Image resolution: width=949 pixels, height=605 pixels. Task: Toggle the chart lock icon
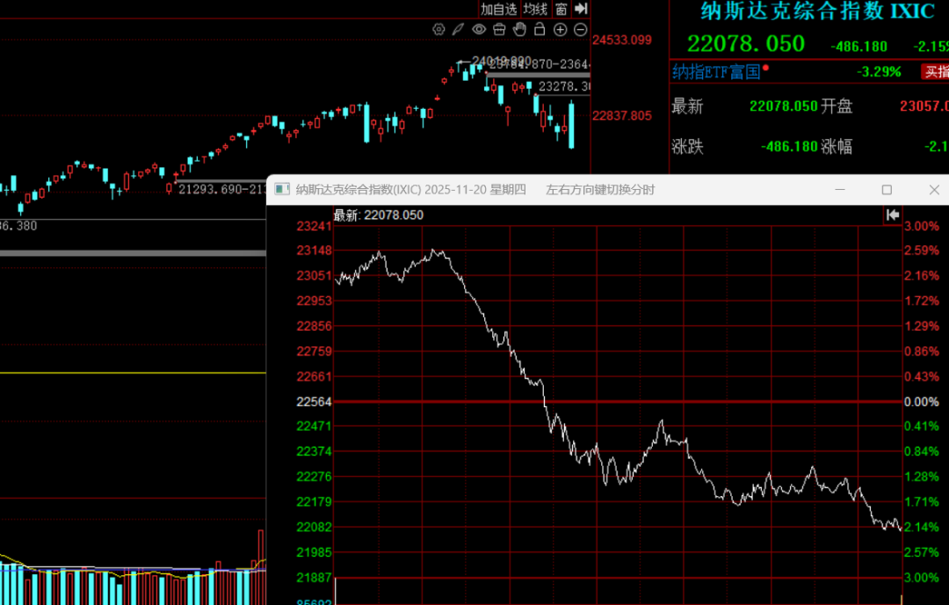tap(540, 30)
